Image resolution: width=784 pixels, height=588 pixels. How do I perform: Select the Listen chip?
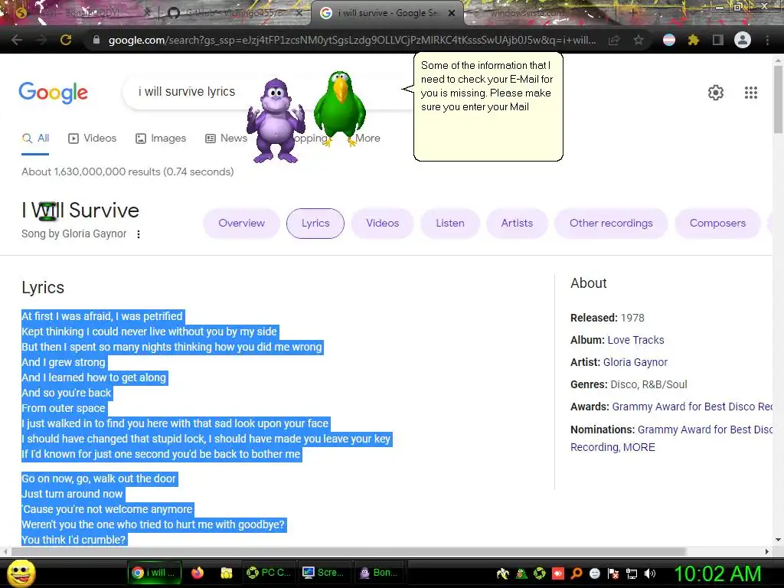(x=450, y=224)
